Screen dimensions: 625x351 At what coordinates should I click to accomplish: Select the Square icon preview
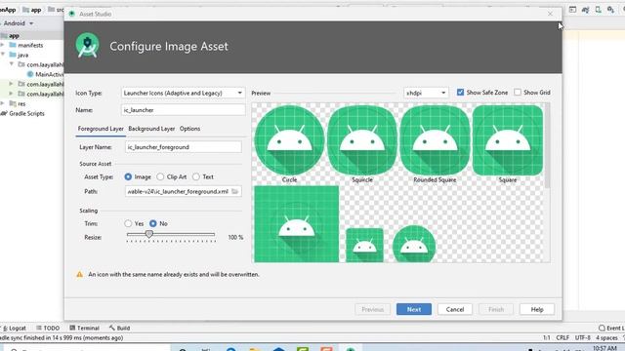508,140
